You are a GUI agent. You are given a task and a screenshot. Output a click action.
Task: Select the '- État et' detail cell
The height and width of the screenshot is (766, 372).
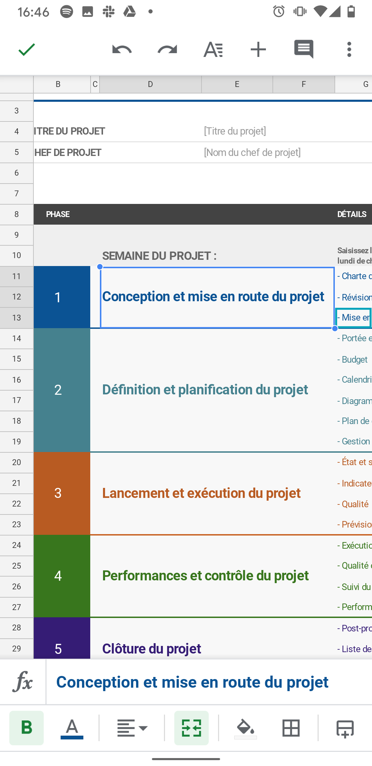point(354,462)
